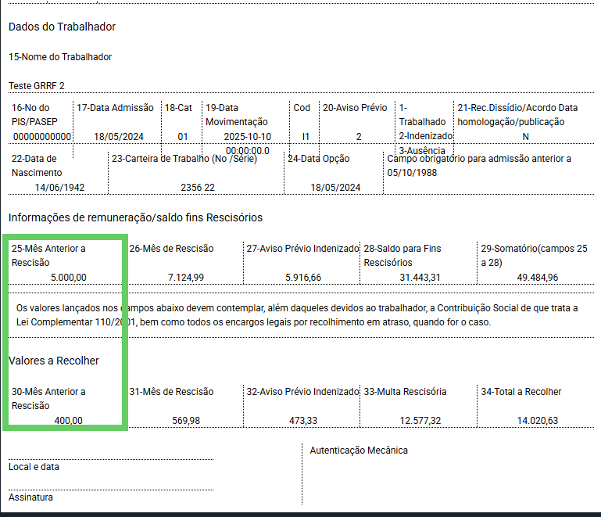Click the Multa Rescisória value 12.577,32
The image size is (601, 517).
[420, 420]
